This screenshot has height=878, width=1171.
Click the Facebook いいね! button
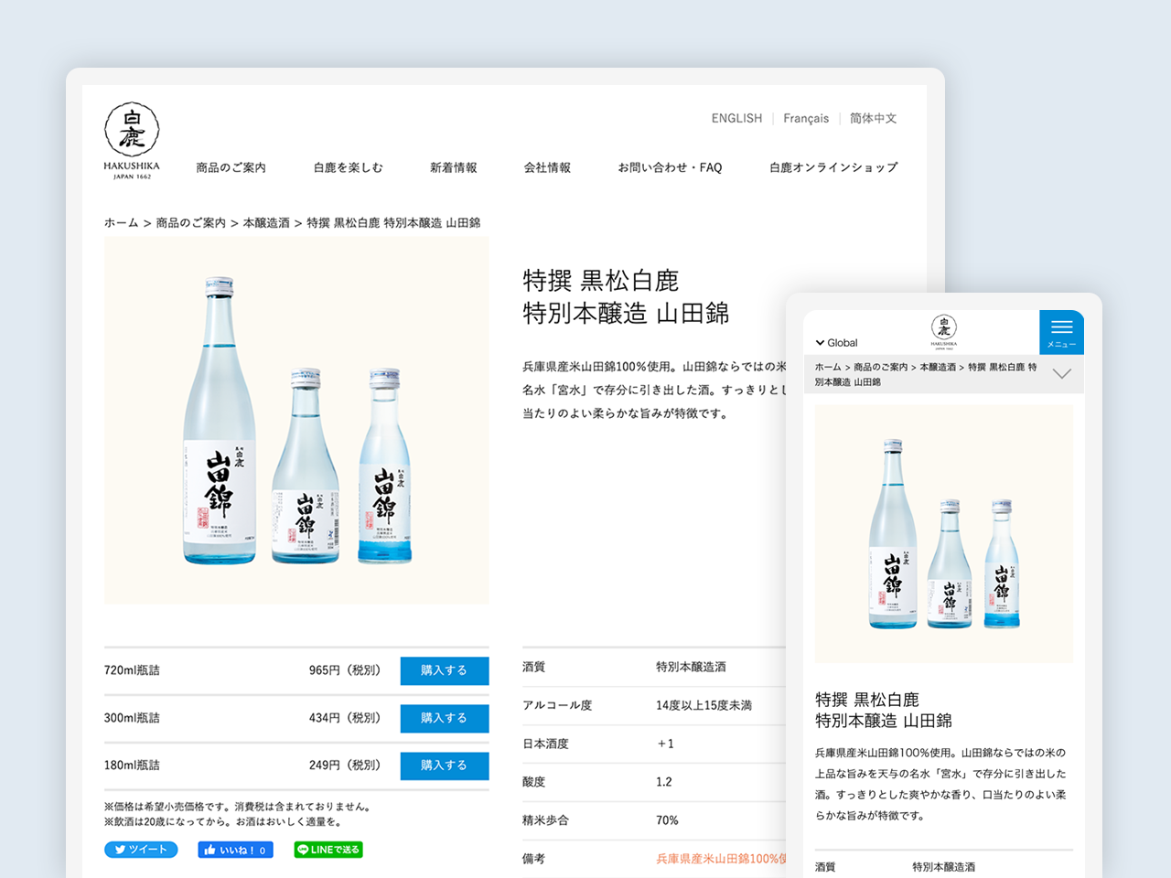pos(235,850)
